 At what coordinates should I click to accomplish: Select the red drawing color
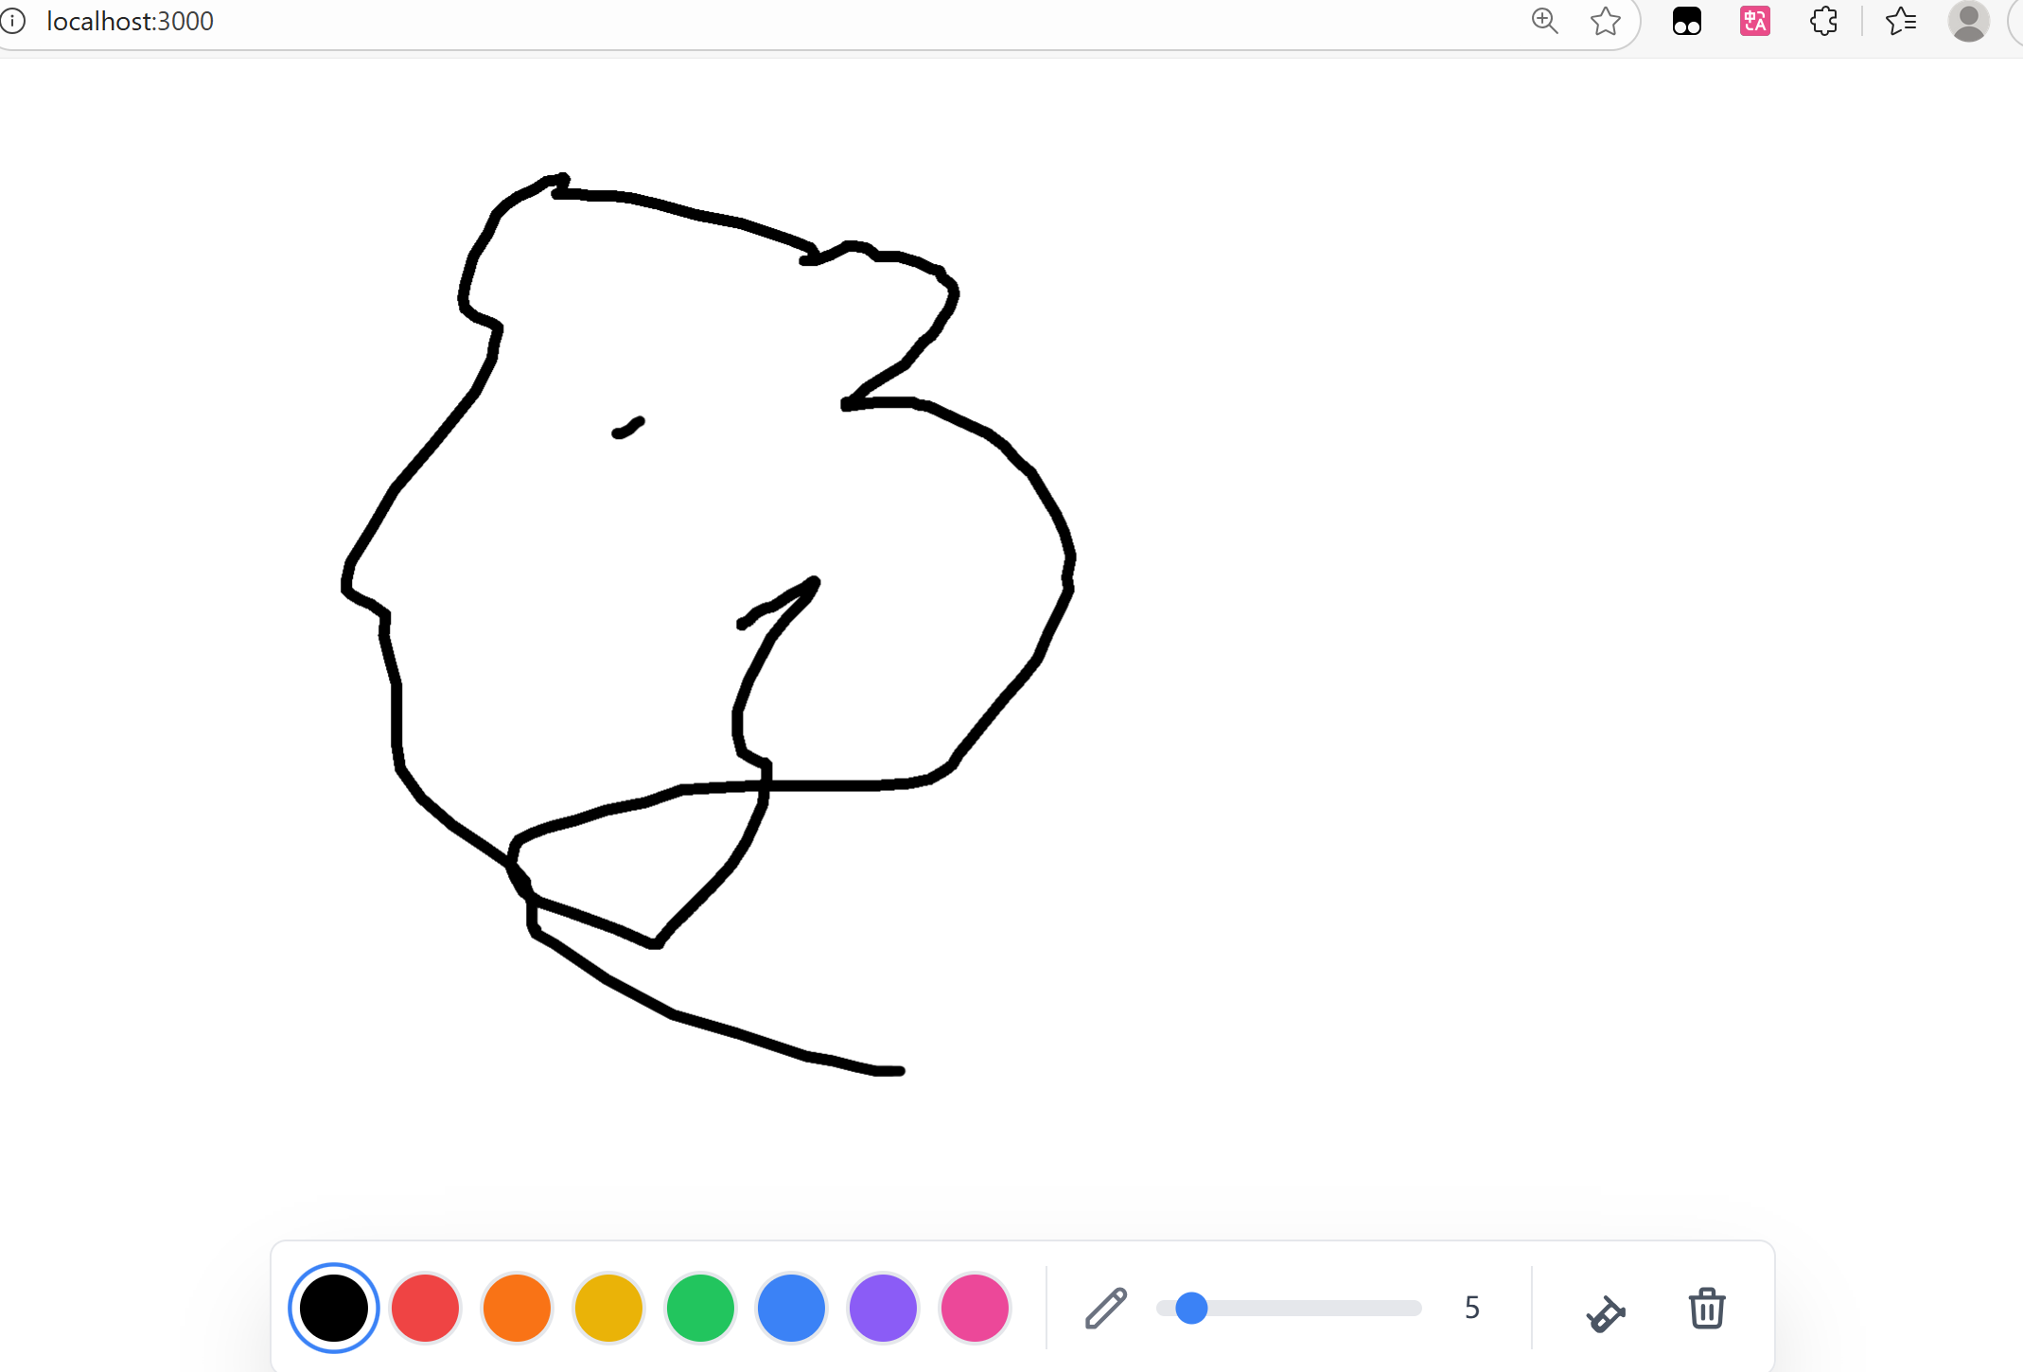pos(424,1309)
